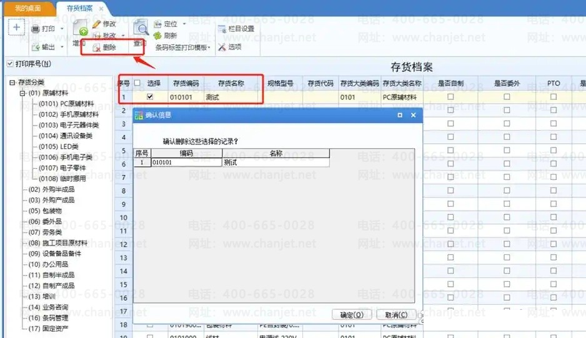The image size is (586, 338).
Task: Click the 刷新 refresh icon
Action: click(157, 36)
